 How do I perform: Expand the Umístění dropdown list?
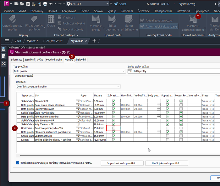point(118,86)
